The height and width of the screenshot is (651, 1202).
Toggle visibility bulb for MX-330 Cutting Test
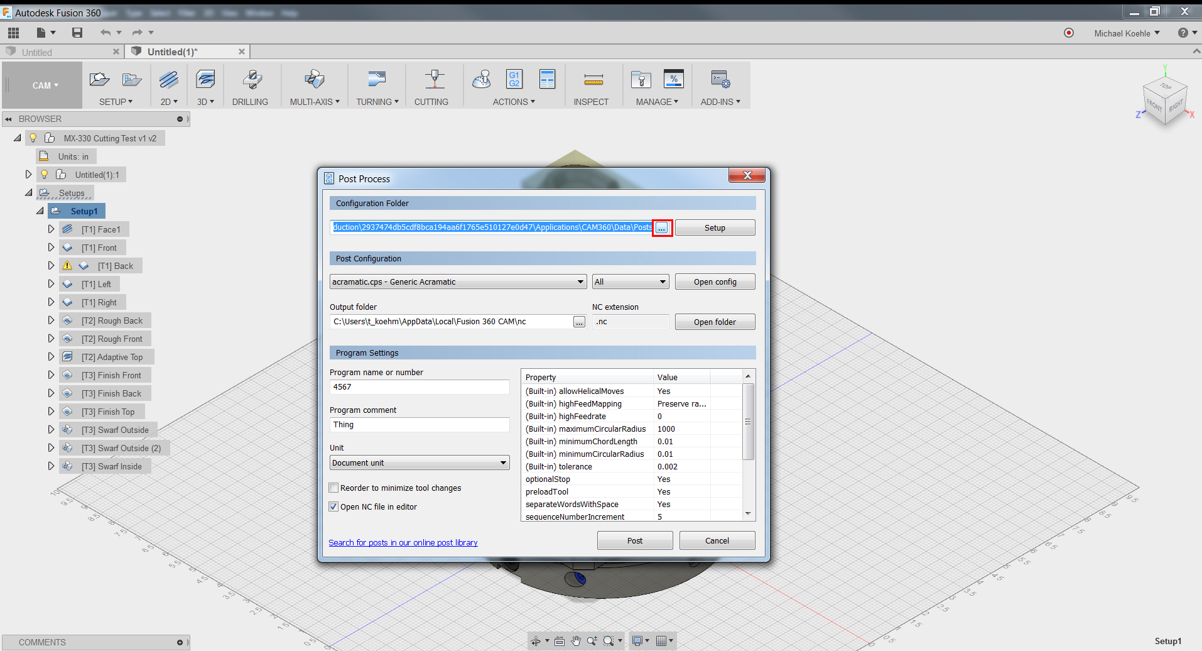point(33,138)
